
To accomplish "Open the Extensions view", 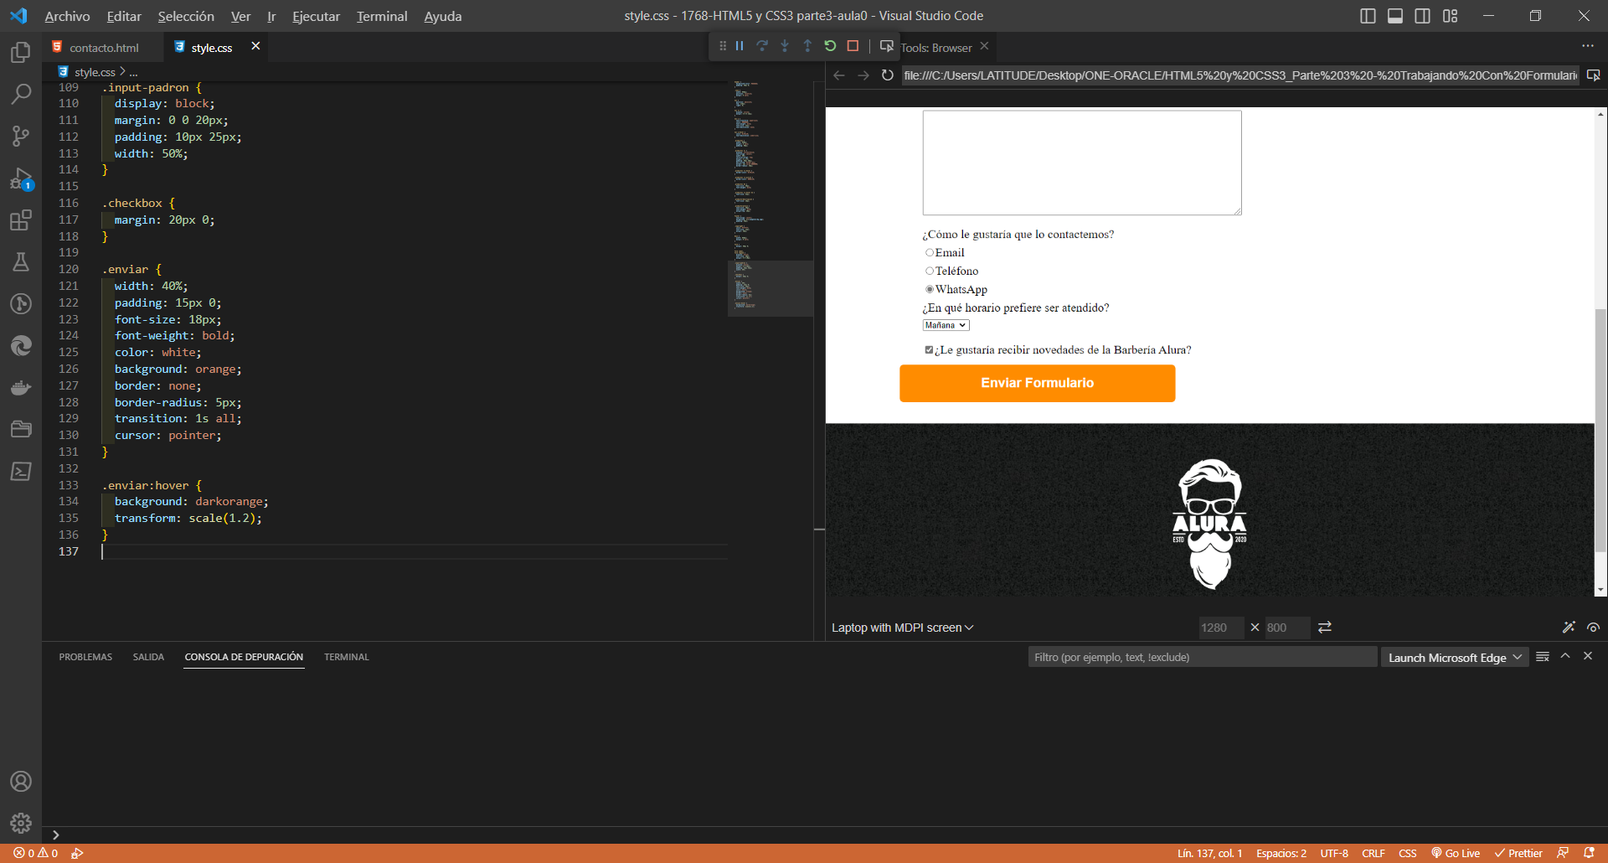I will 21,220.
